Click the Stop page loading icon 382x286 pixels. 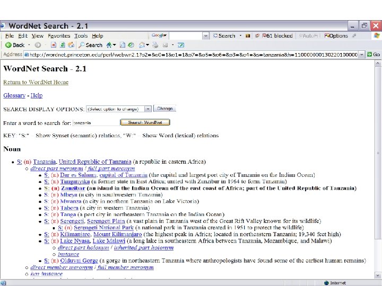coord(54,45)
